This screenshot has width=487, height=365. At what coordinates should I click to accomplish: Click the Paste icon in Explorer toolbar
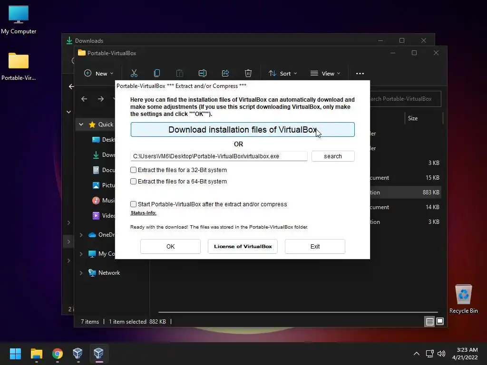click(179, 73)
